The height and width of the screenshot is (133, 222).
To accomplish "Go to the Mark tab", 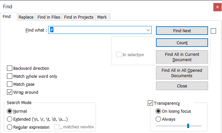I will click(102, 17).
